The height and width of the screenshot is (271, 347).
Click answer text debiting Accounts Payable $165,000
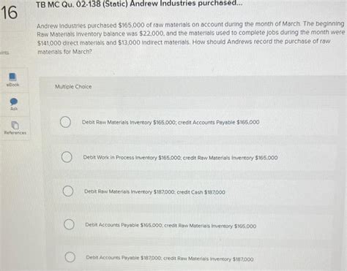(171, 226)
